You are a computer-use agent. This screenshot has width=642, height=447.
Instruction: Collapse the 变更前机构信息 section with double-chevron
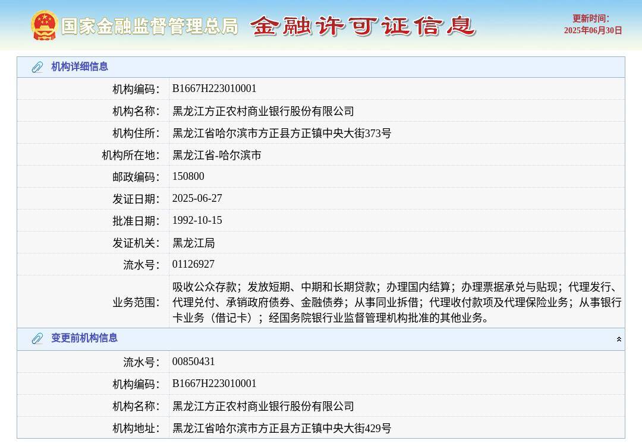click(x=619, y=339)
